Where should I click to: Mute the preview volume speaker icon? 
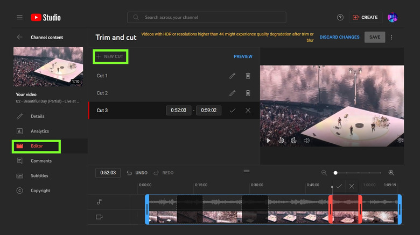pyautogui.click(x=306, y=141)
